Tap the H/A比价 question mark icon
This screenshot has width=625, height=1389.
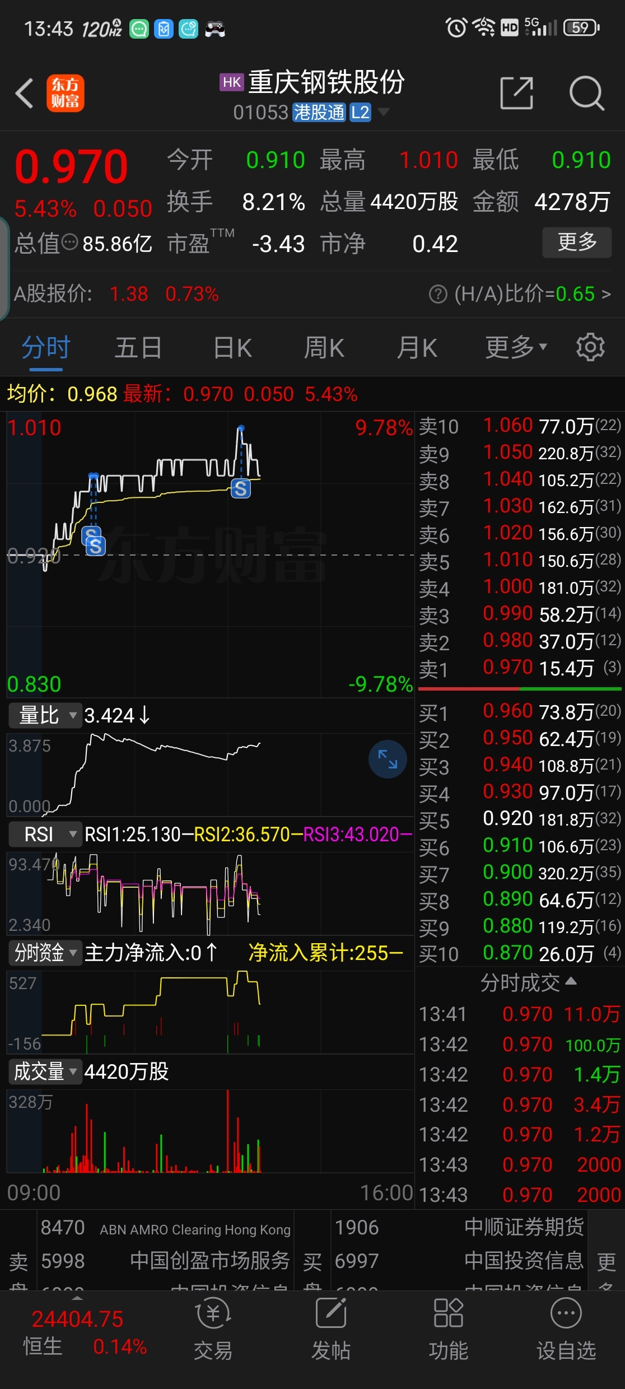point(438,294)
